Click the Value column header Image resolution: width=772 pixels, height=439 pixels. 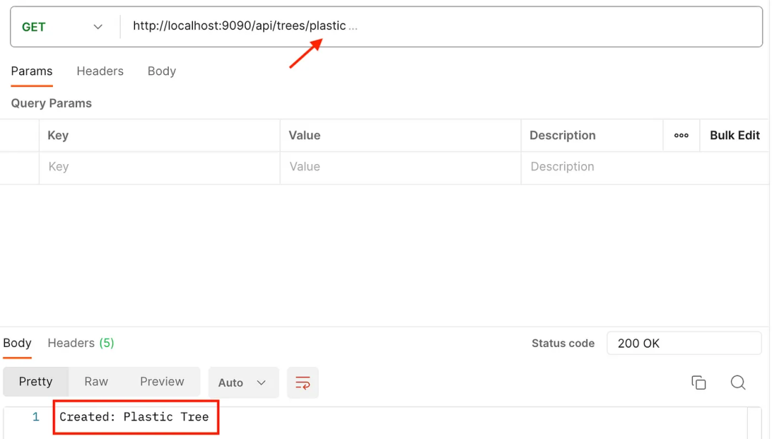pos(305,136)
